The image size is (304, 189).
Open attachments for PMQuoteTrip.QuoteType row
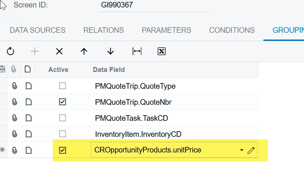[x=15, y=86]
